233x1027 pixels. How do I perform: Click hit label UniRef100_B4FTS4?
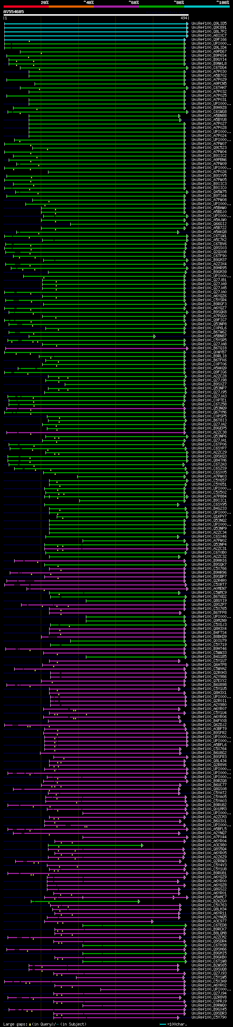(x=209, y=633)
